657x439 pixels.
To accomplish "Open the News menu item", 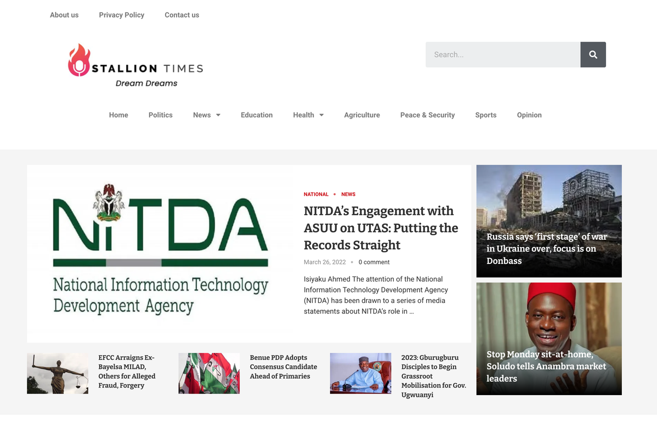I will [202, 115].
